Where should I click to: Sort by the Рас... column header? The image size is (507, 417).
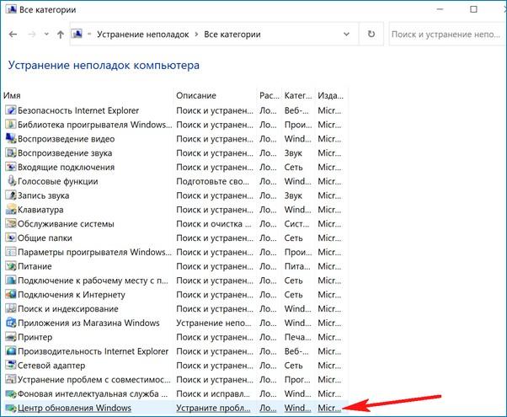tap(269, 95)
